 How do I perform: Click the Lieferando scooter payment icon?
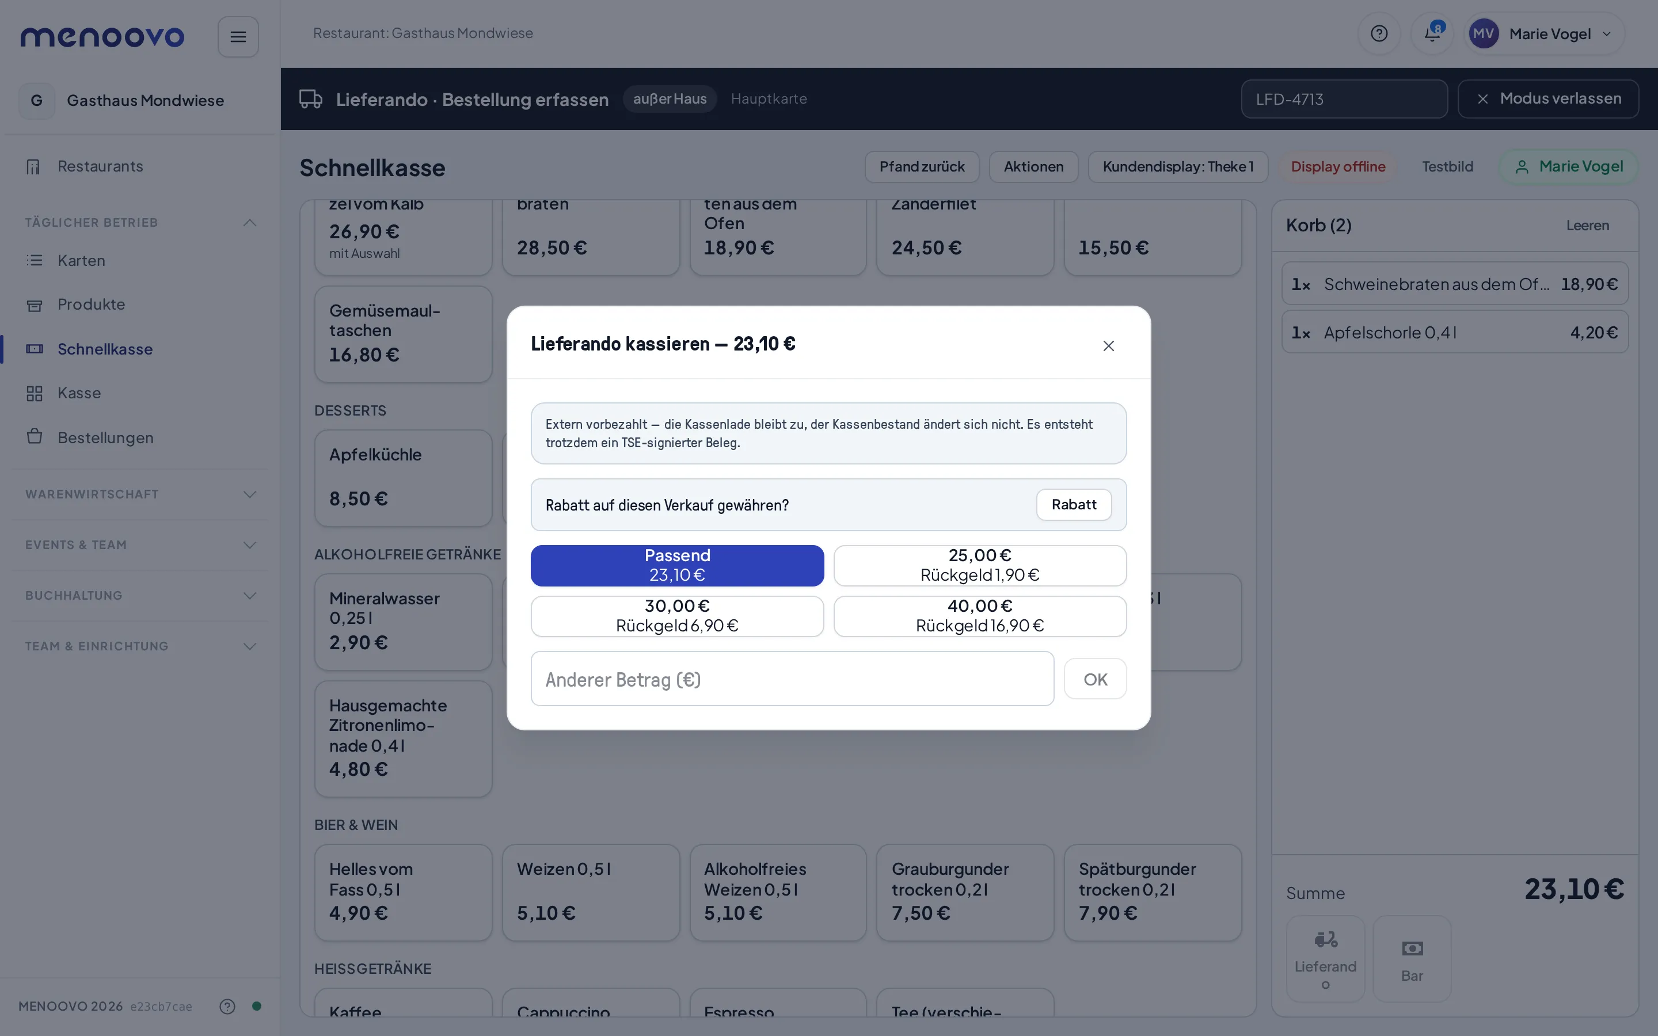coord(1325,939)
